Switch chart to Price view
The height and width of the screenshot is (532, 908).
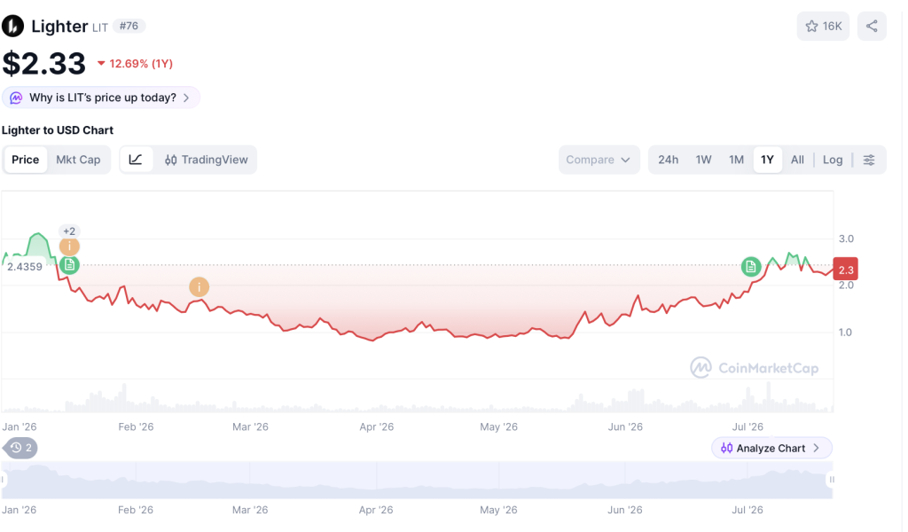point(26,160)
